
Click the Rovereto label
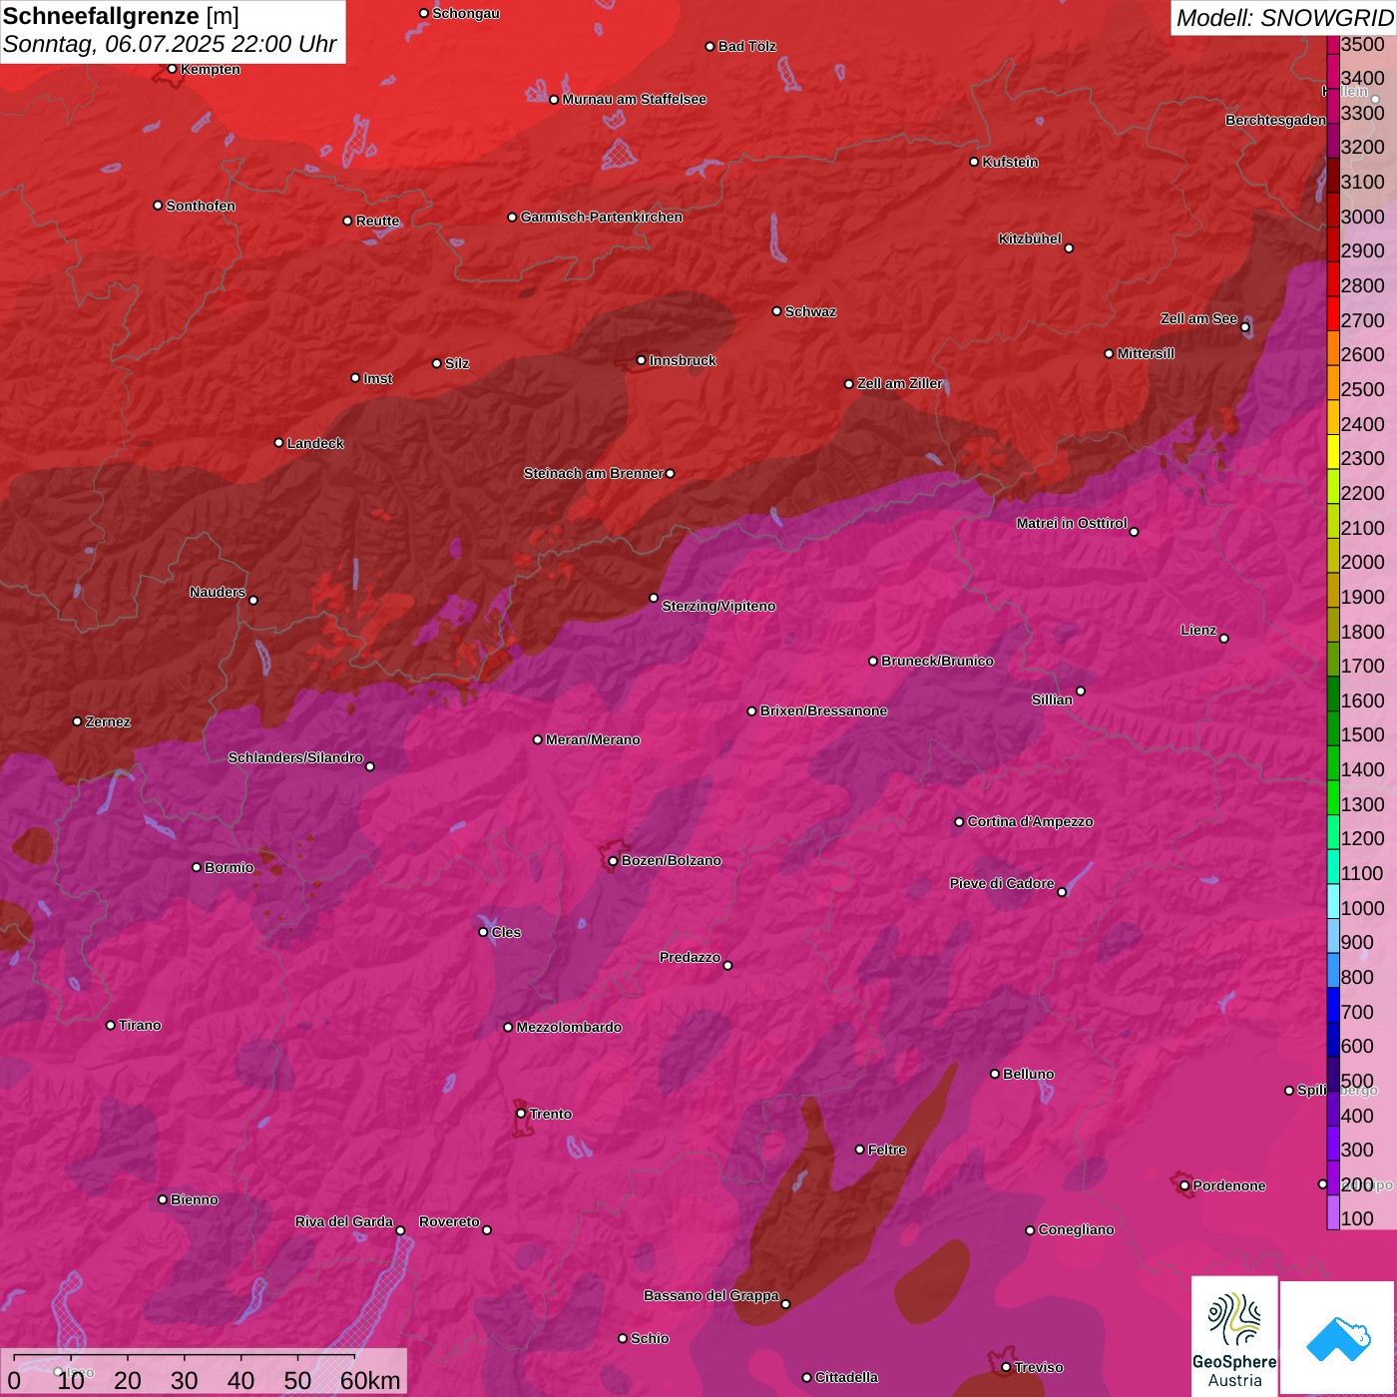tap(449, 1221)
